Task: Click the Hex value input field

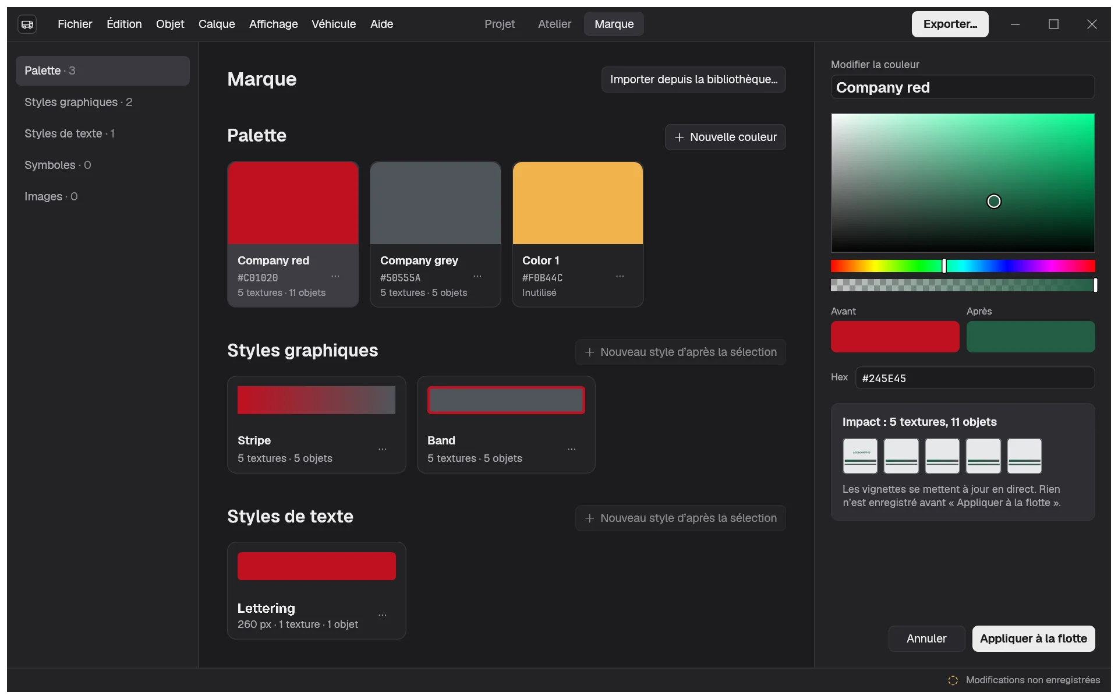Action: [x=975, y=378]
